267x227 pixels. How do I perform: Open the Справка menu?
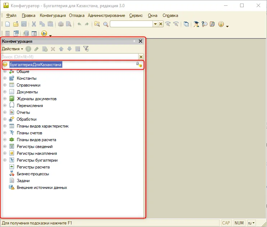click(170, 15)
